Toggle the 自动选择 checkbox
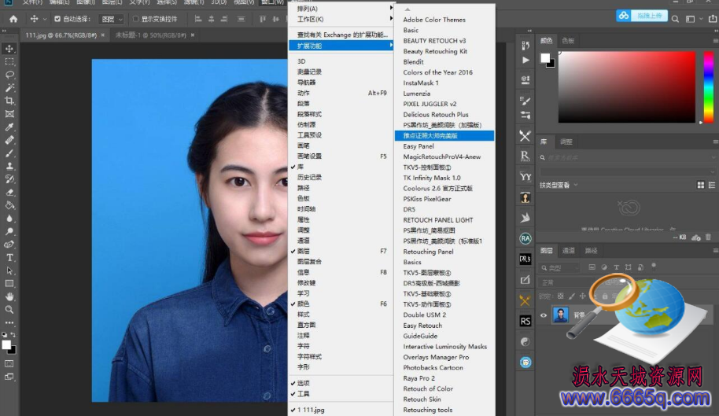This screenshot has width=719, height=416. (57, 19)
